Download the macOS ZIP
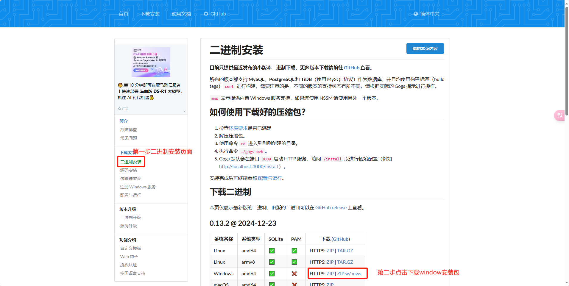This screenshot has height=286, width=569. (330, 284)
